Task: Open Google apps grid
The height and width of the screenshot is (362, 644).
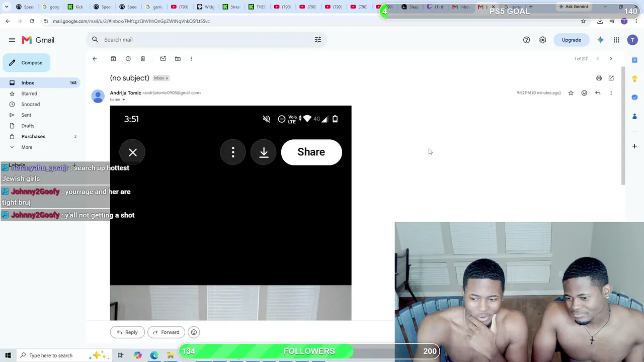Action: [x=616, y=40]
